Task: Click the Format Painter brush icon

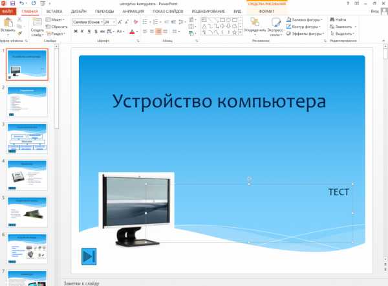Action: coord(19,33)
